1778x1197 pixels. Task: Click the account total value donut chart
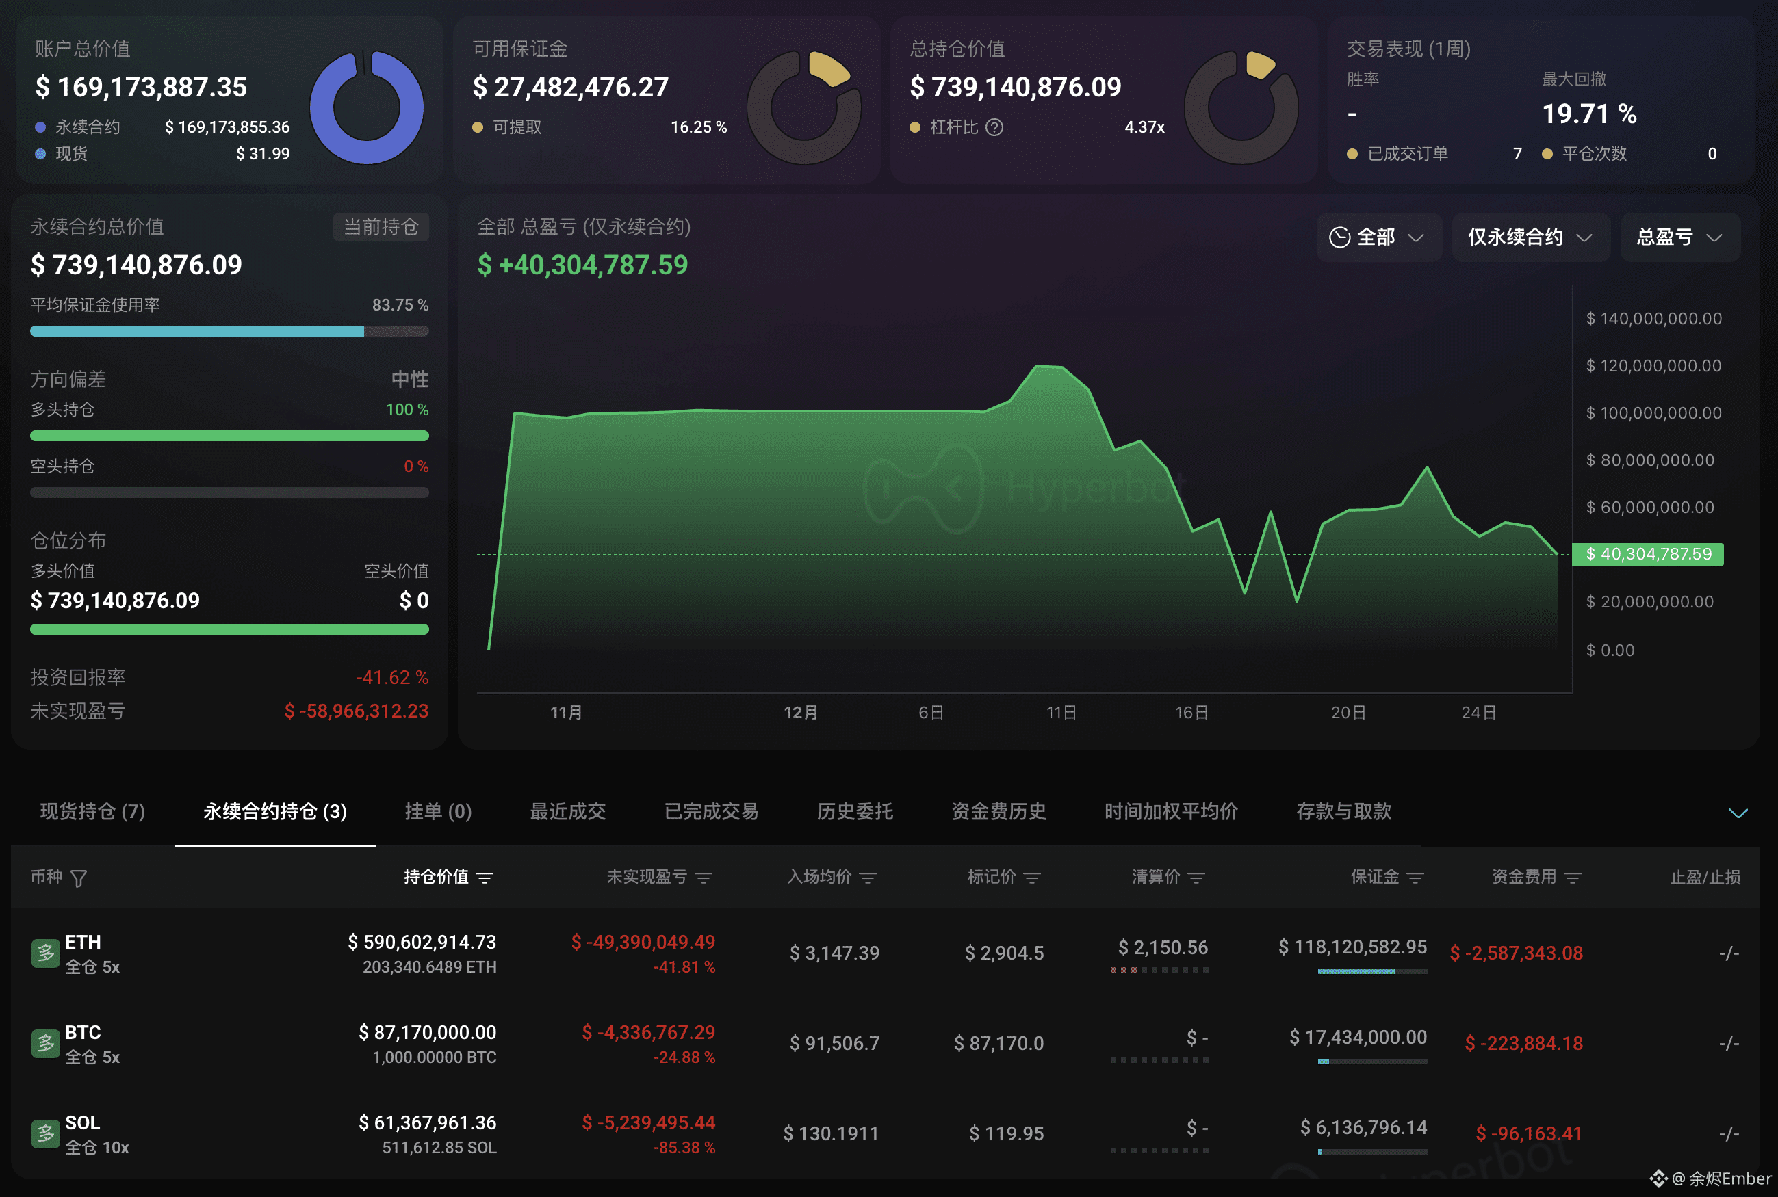tap(367, 107)
